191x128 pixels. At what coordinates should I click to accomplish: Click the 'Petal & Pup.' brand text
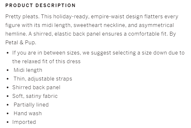(21, 42)
